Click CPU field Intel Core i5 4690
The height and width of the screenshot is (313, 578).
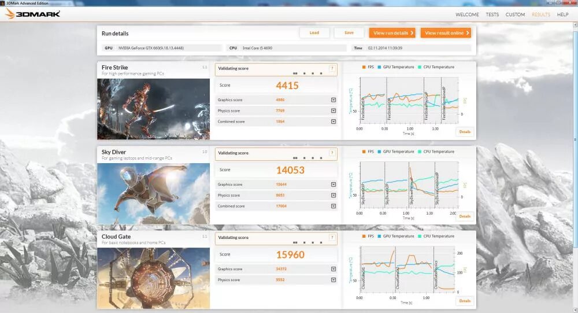coord(287,48)
